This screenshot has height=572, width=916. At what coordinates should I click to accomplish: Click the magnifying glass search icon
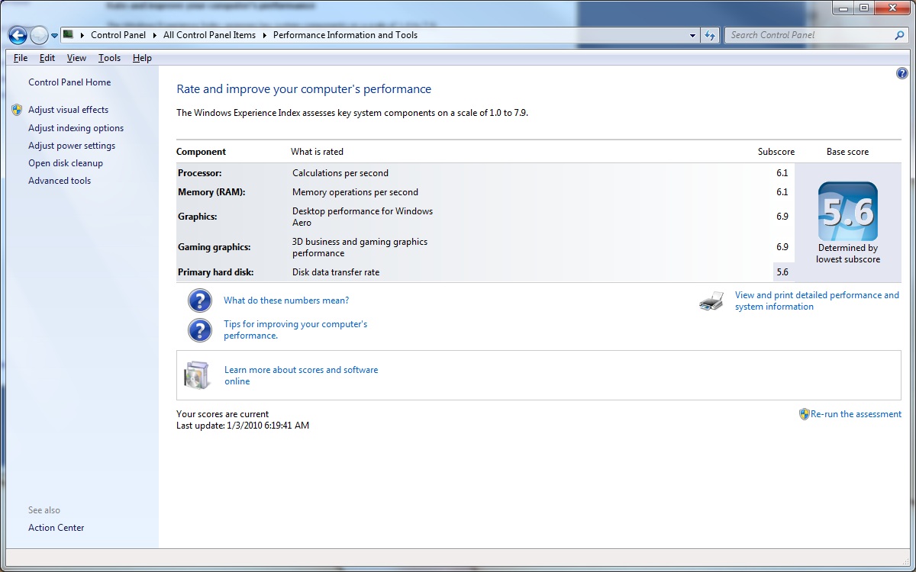click(x=899, y=35)
